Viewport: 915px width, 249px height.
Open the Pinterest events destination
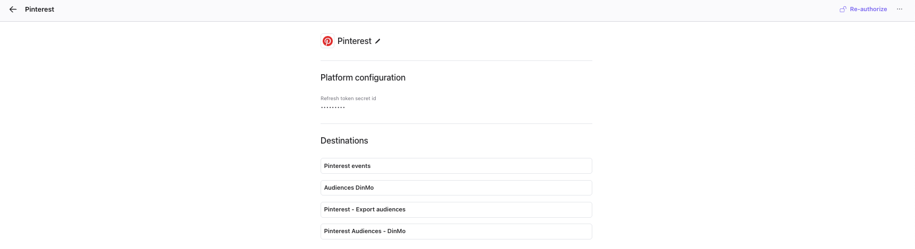tap(456, 166)
